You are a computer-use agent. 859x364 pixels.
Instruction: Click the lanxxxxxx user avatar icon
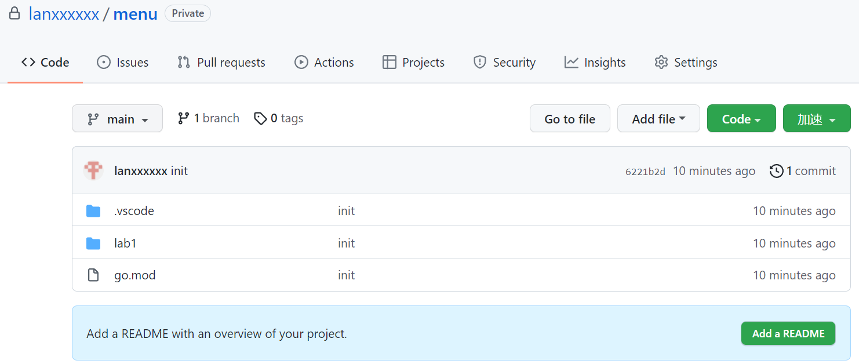pos(93,171)
